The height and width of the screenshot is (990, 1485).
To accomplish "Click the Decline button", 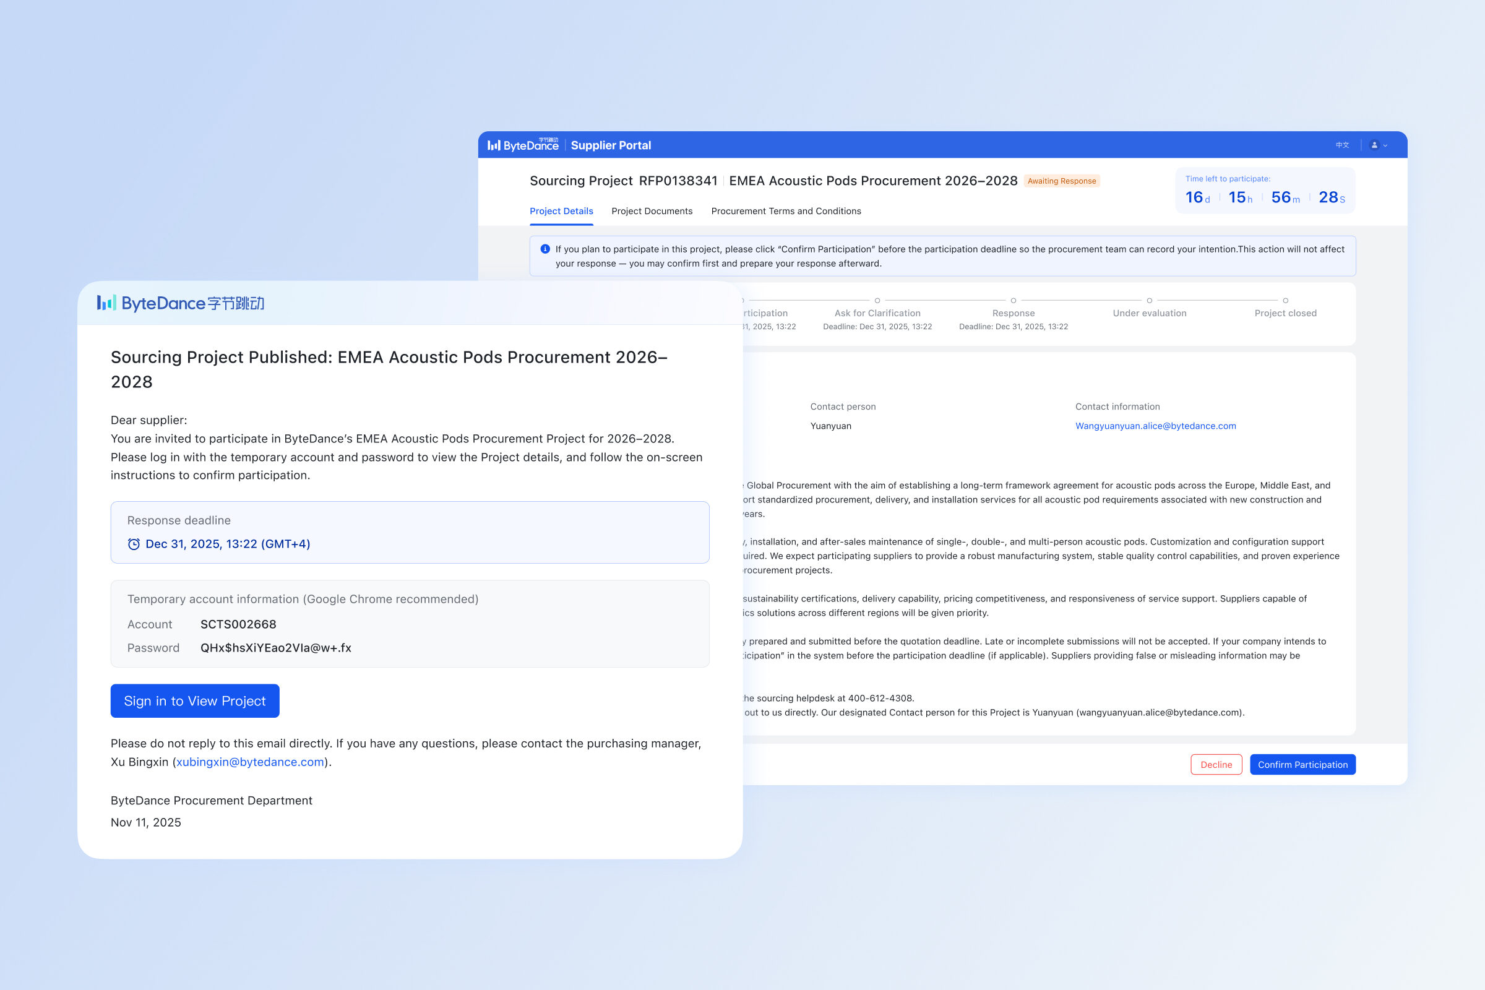I will [1216, 764].
